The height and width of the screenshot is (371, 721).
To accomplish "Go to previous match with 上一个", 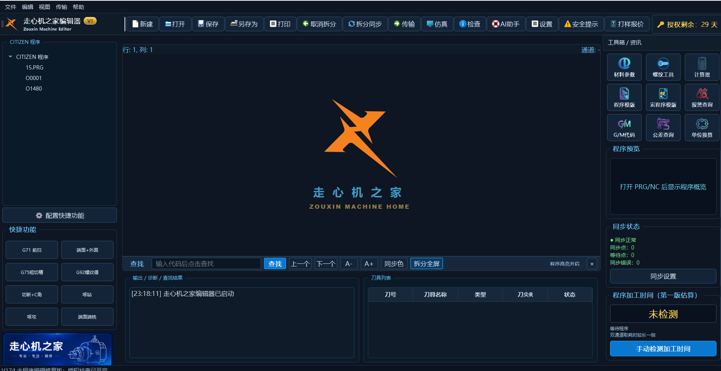I will click(300, 264).
